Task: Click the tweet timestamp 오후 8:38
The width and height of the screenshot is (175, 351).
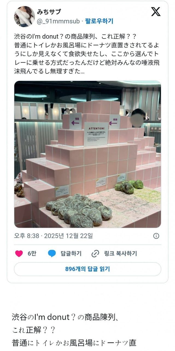Action: [x=27, y=236]
